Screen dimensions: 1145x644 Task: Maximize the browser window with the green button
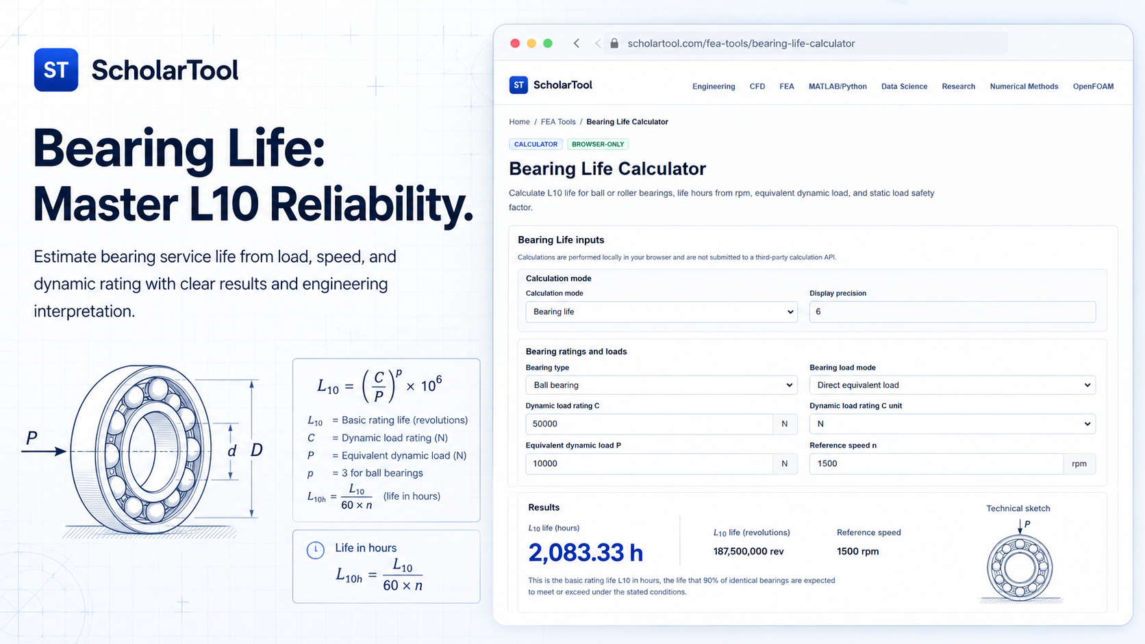pos(548,43)
